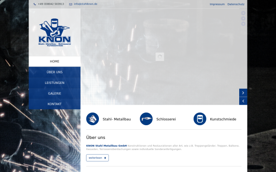
Task: Click the Schlosserei welding torch icon
Action: coord(146,119)
